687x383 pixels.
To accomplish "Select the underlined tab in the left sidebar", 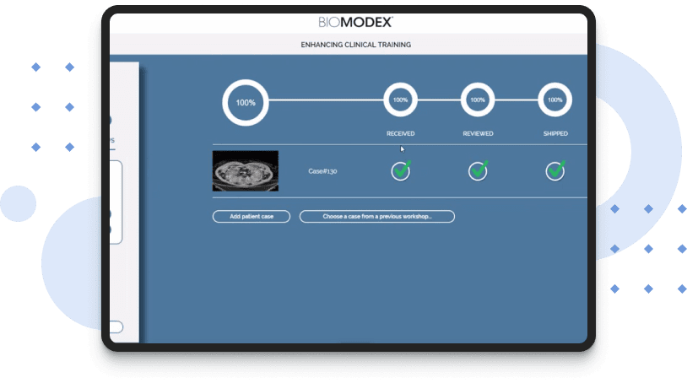I will click(x=112, y=141).
